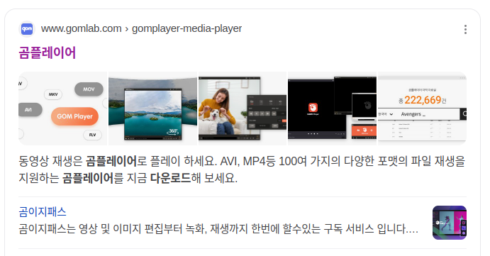This screenshot has width=490, height=256.
Task: Open the 222,669 subtitle count thumbnail
Action: click(x=422, y=108)
